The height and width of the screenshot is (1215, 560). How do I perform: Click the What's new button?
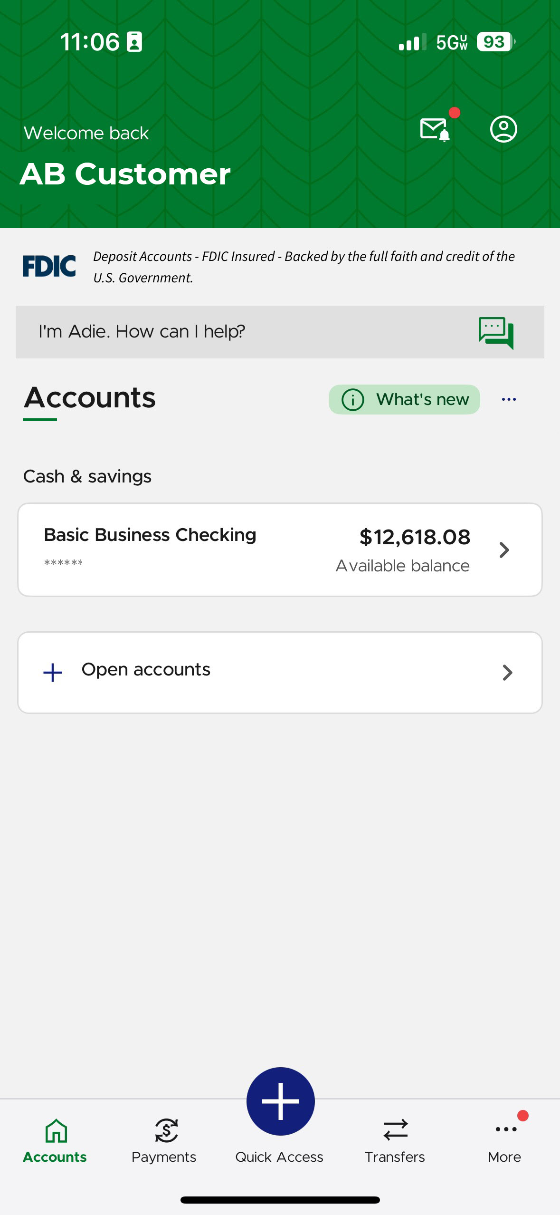tap(405, 399)
